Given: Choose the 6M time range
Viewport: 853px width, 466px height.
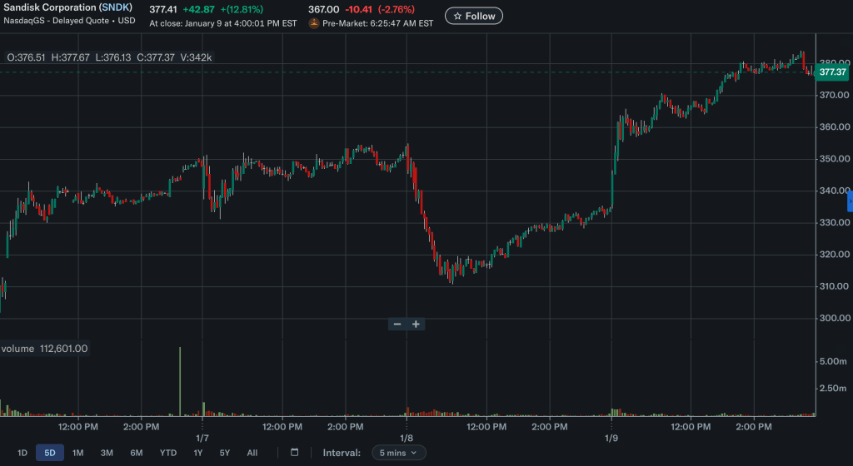Looking at the screenshot, I should point(136,453).
